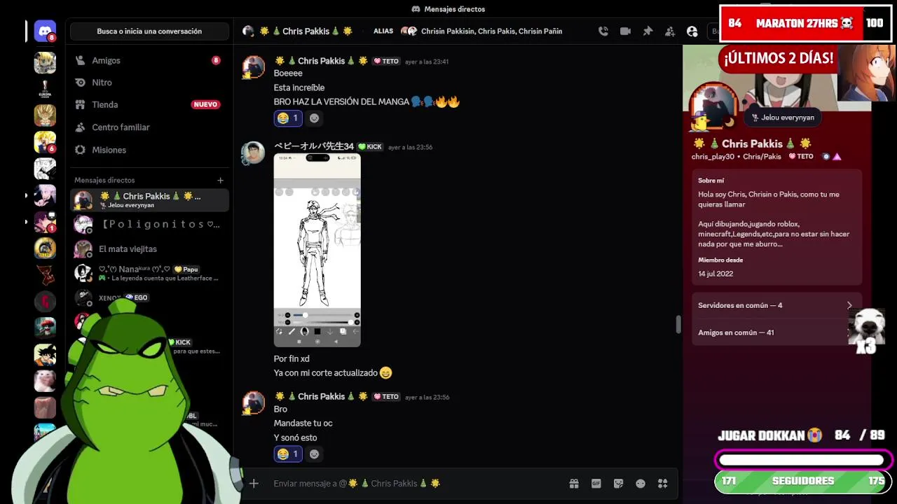Click Chris Pakkis avatar beside 'Bro' message
The image size is (897, 504).
(253, 403)
